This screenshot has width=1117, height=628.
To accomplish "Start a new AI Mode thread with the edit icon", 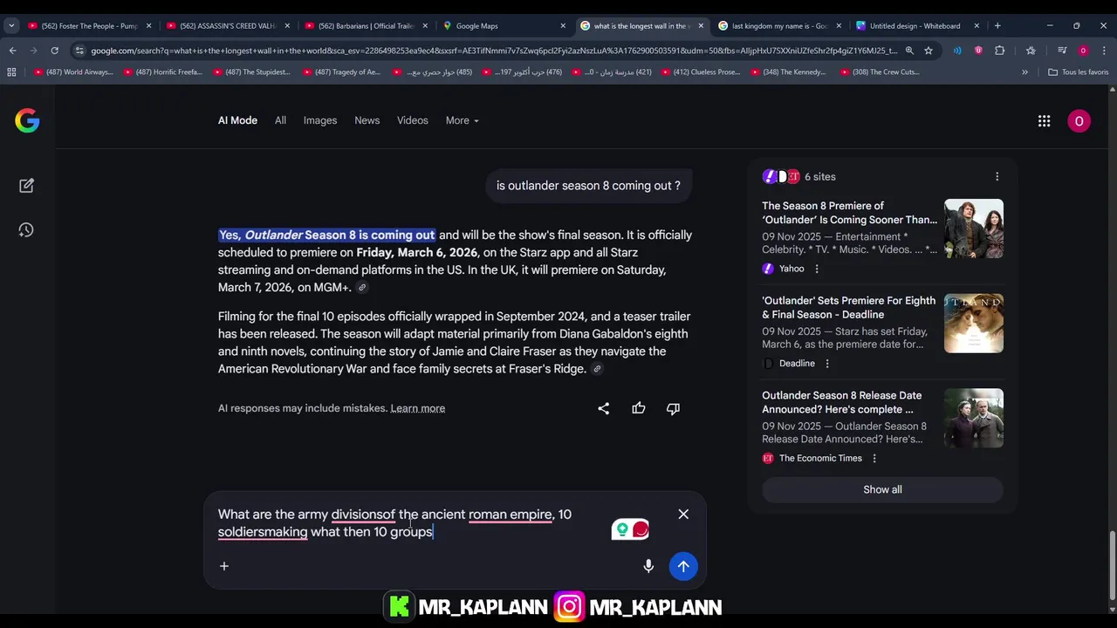I will [26, 185].
